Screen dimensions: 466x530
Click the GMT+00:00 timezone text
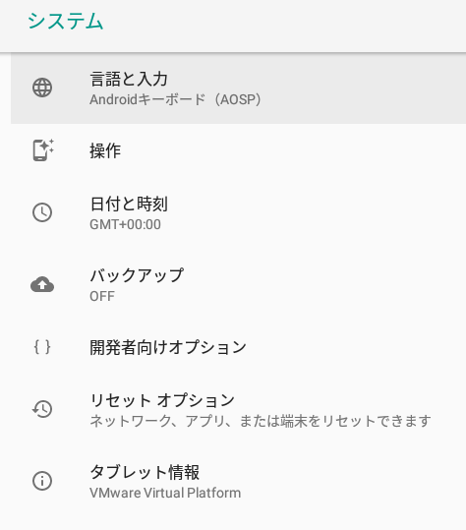tap(125, 224)
